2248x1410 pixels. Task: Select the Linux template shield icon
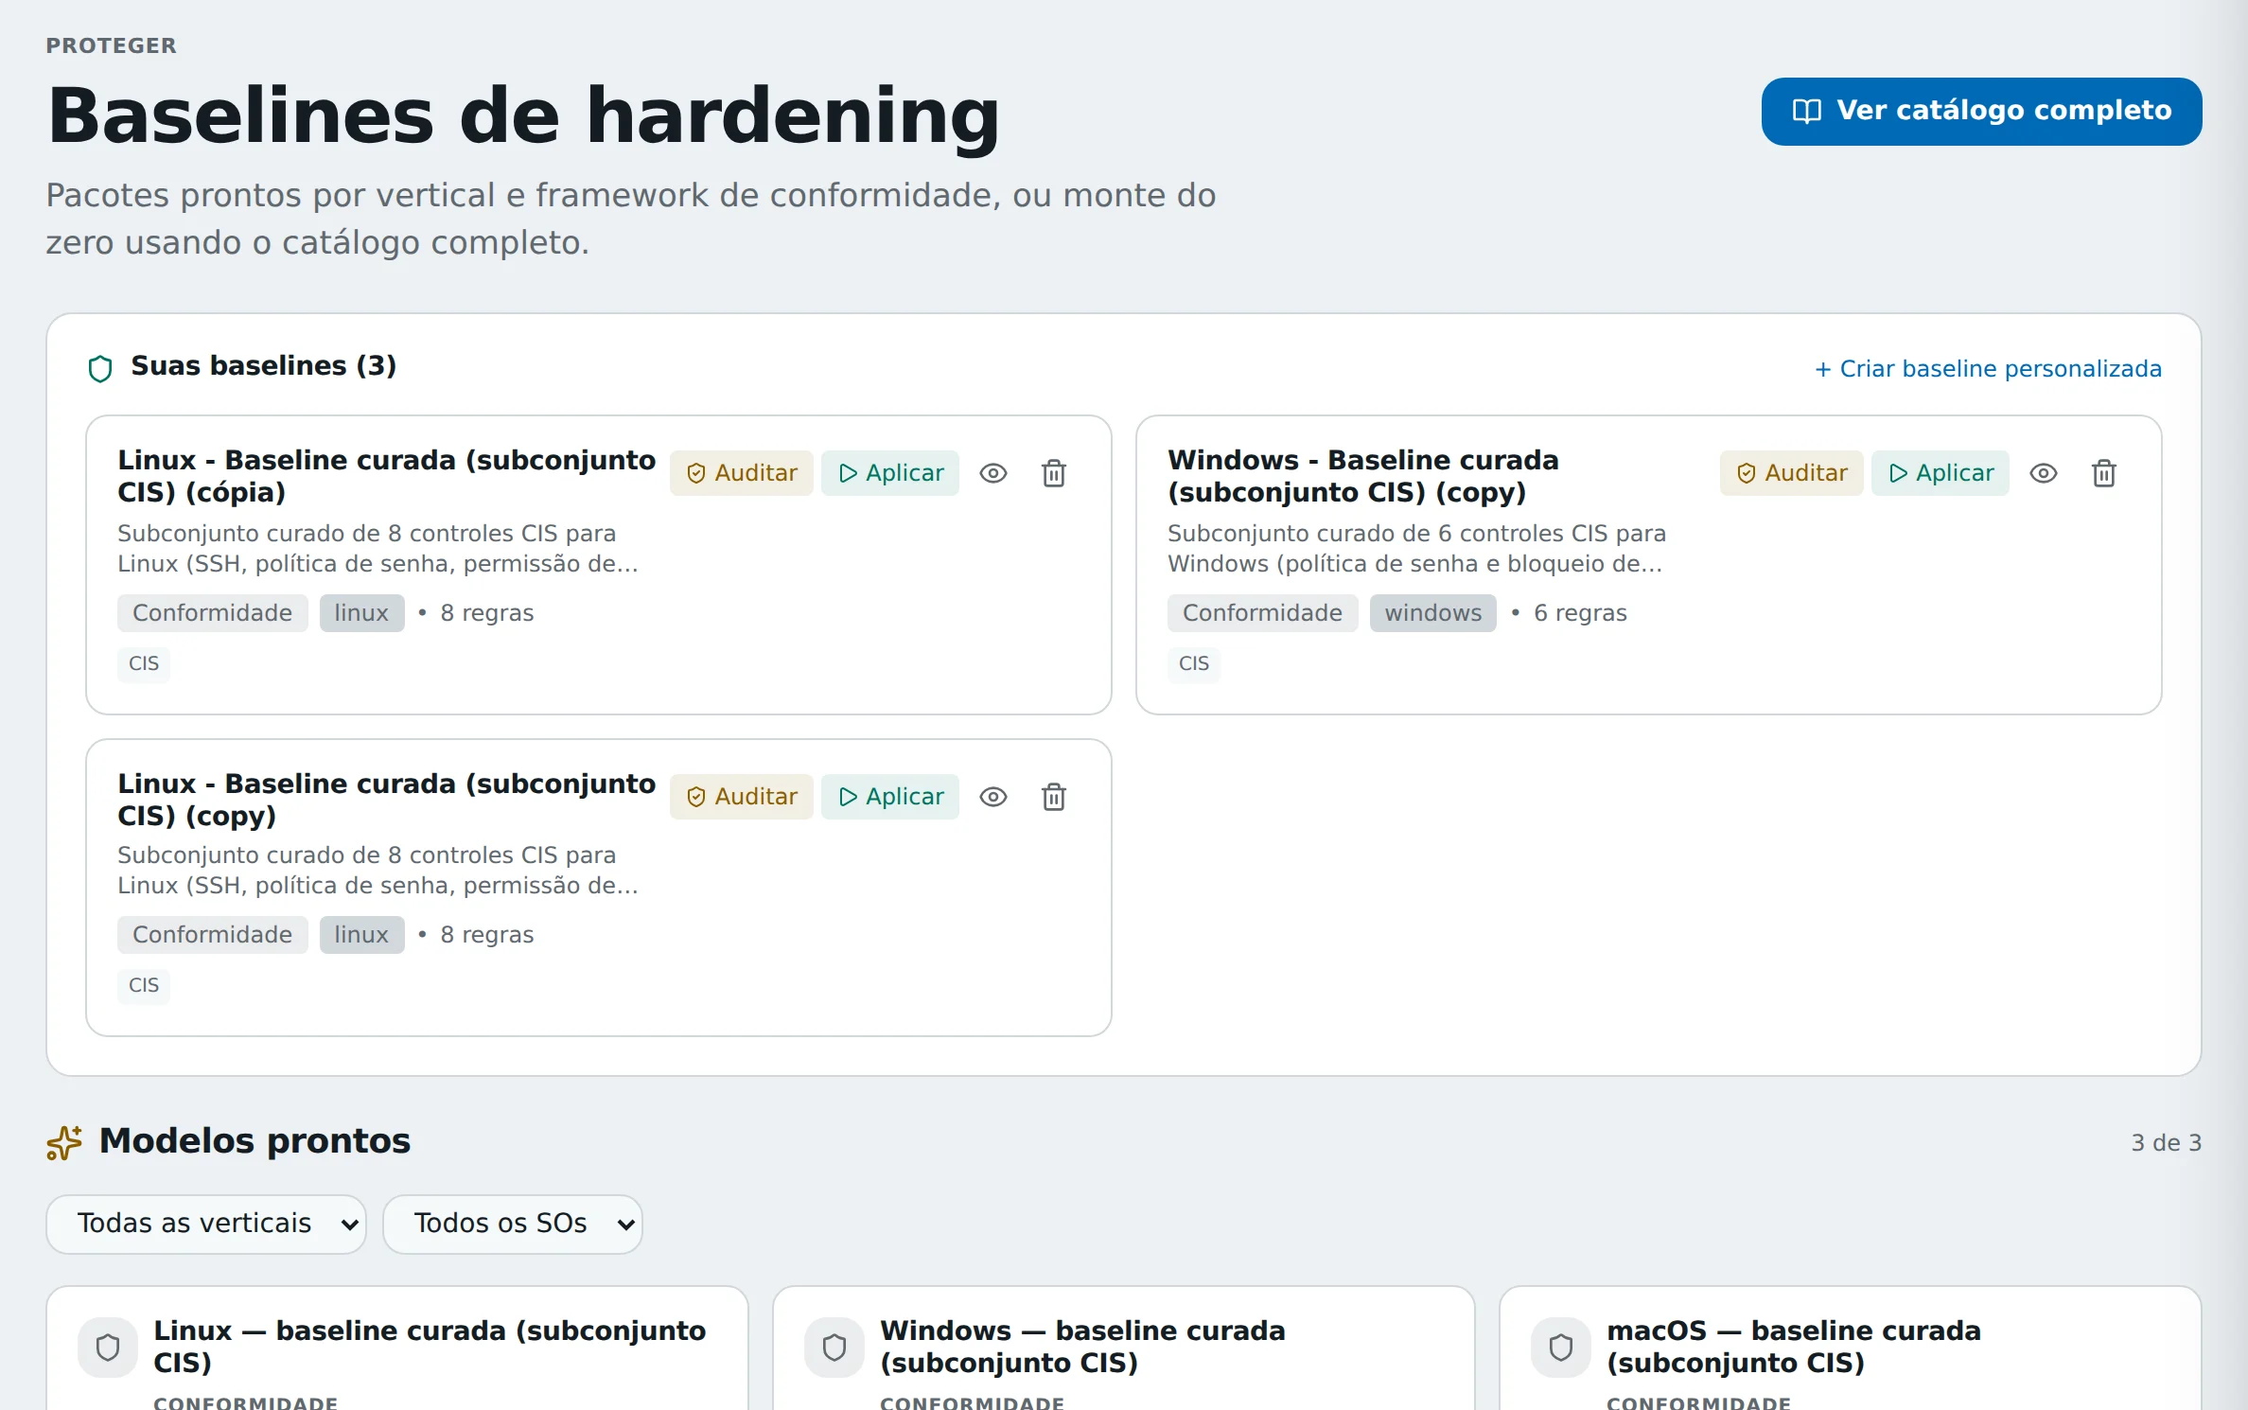click(108, 1347)
